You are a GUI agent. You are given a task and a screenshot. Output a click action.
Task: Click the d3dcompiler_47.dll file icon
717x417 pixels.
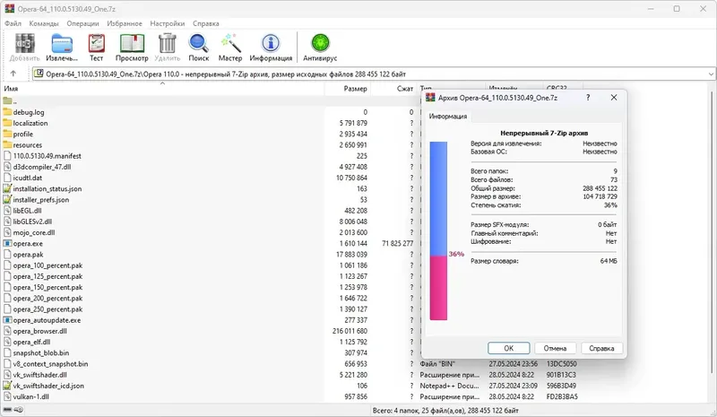click(7, 167)
